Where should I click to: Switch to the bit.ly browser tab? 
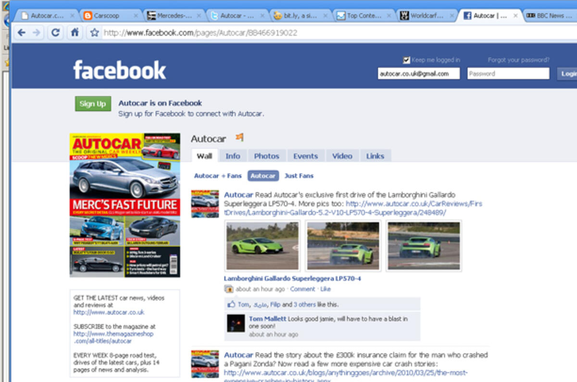pos(301,15)
